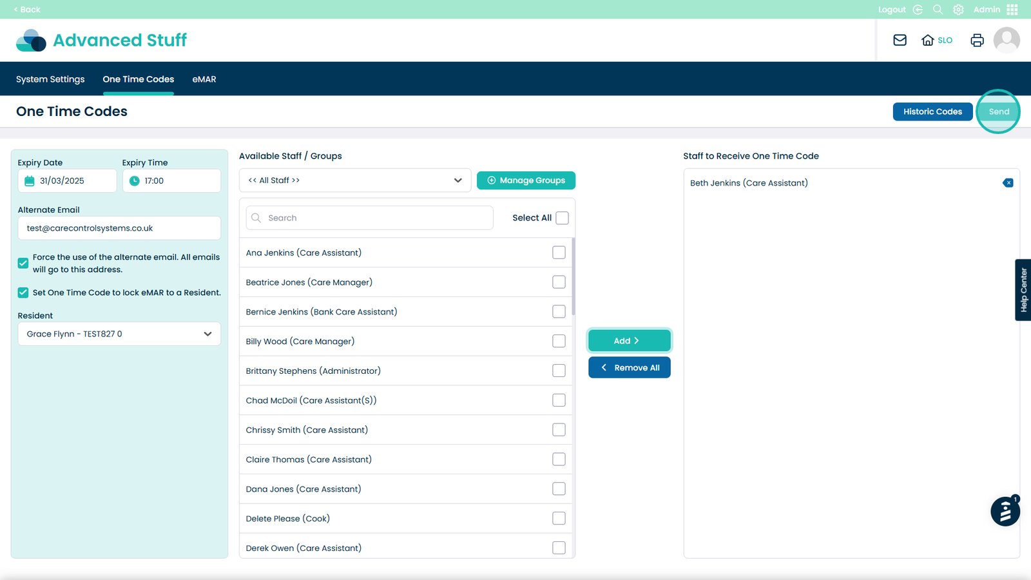1031x580 pixels.
Task: Click the printer icon in header
Action: click(x=977, y=40)
